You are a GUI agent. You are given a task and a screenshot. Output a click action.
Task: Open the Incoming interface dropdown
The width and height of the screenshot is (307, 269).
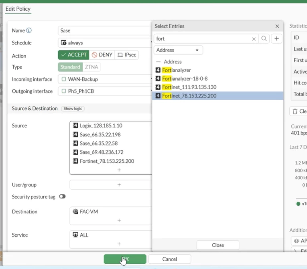tap(105, 79)
